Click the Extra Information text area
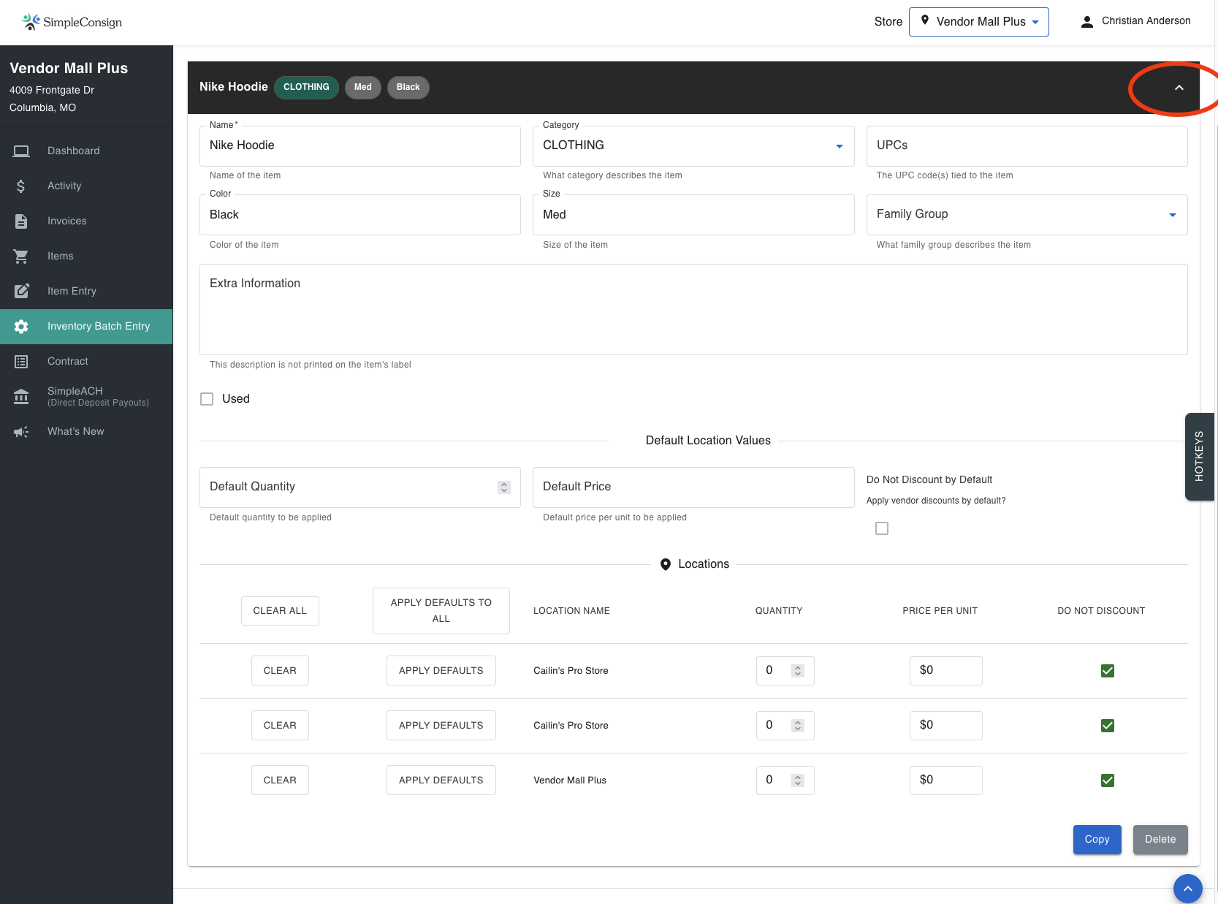Screen dimensions: 1218x904 693,310
